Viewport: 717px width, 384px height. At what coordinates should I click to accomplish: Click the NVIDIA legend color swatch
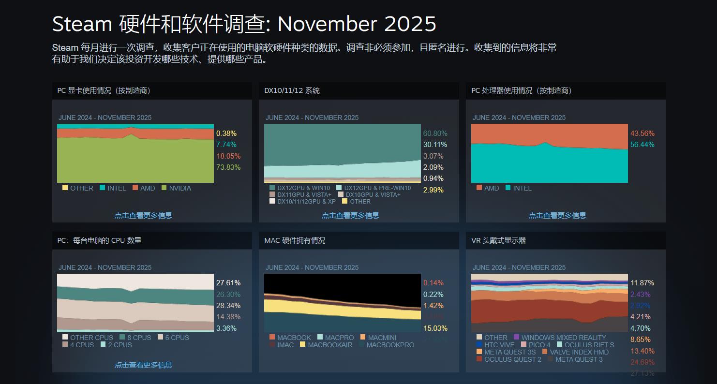[164, 188]
